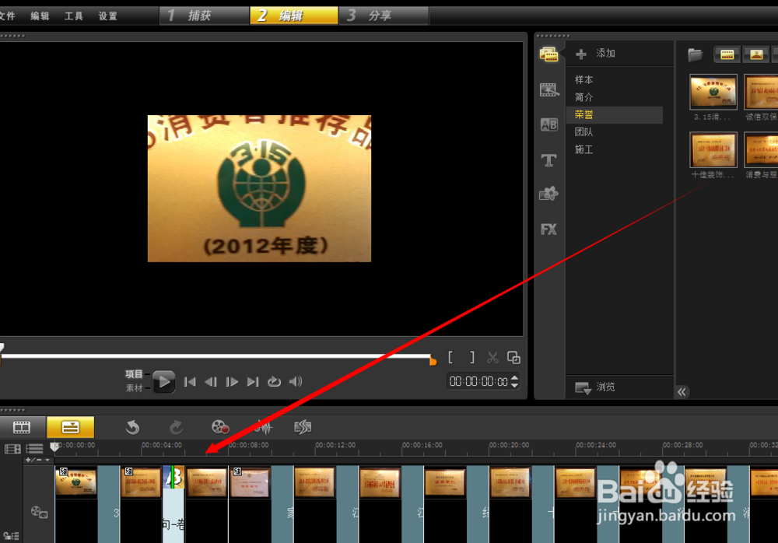Switch to step 2 编辑 tab
Viewport: 778px width, 543px height.
[x=294, y=16]
